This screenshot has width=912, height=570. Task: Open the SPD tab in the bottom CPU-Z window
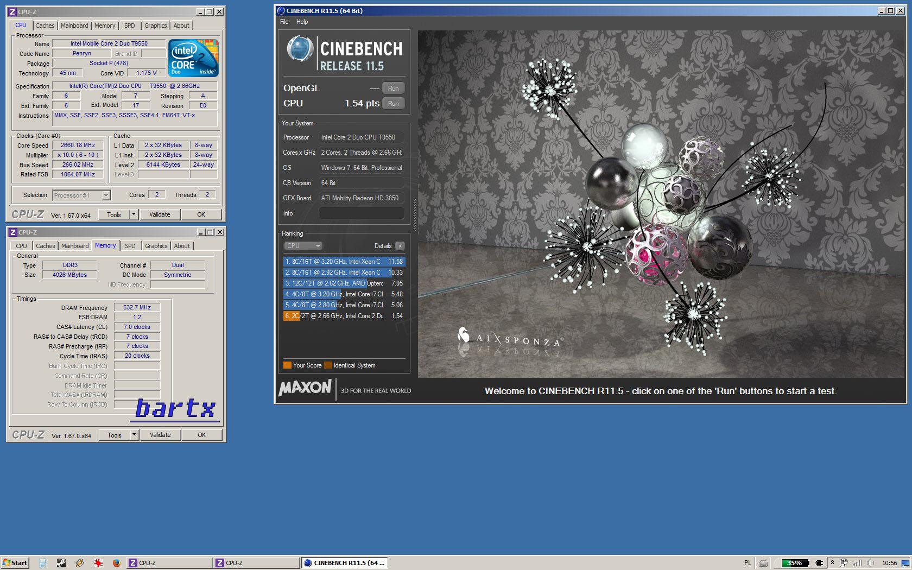click(x=130, y=246)
